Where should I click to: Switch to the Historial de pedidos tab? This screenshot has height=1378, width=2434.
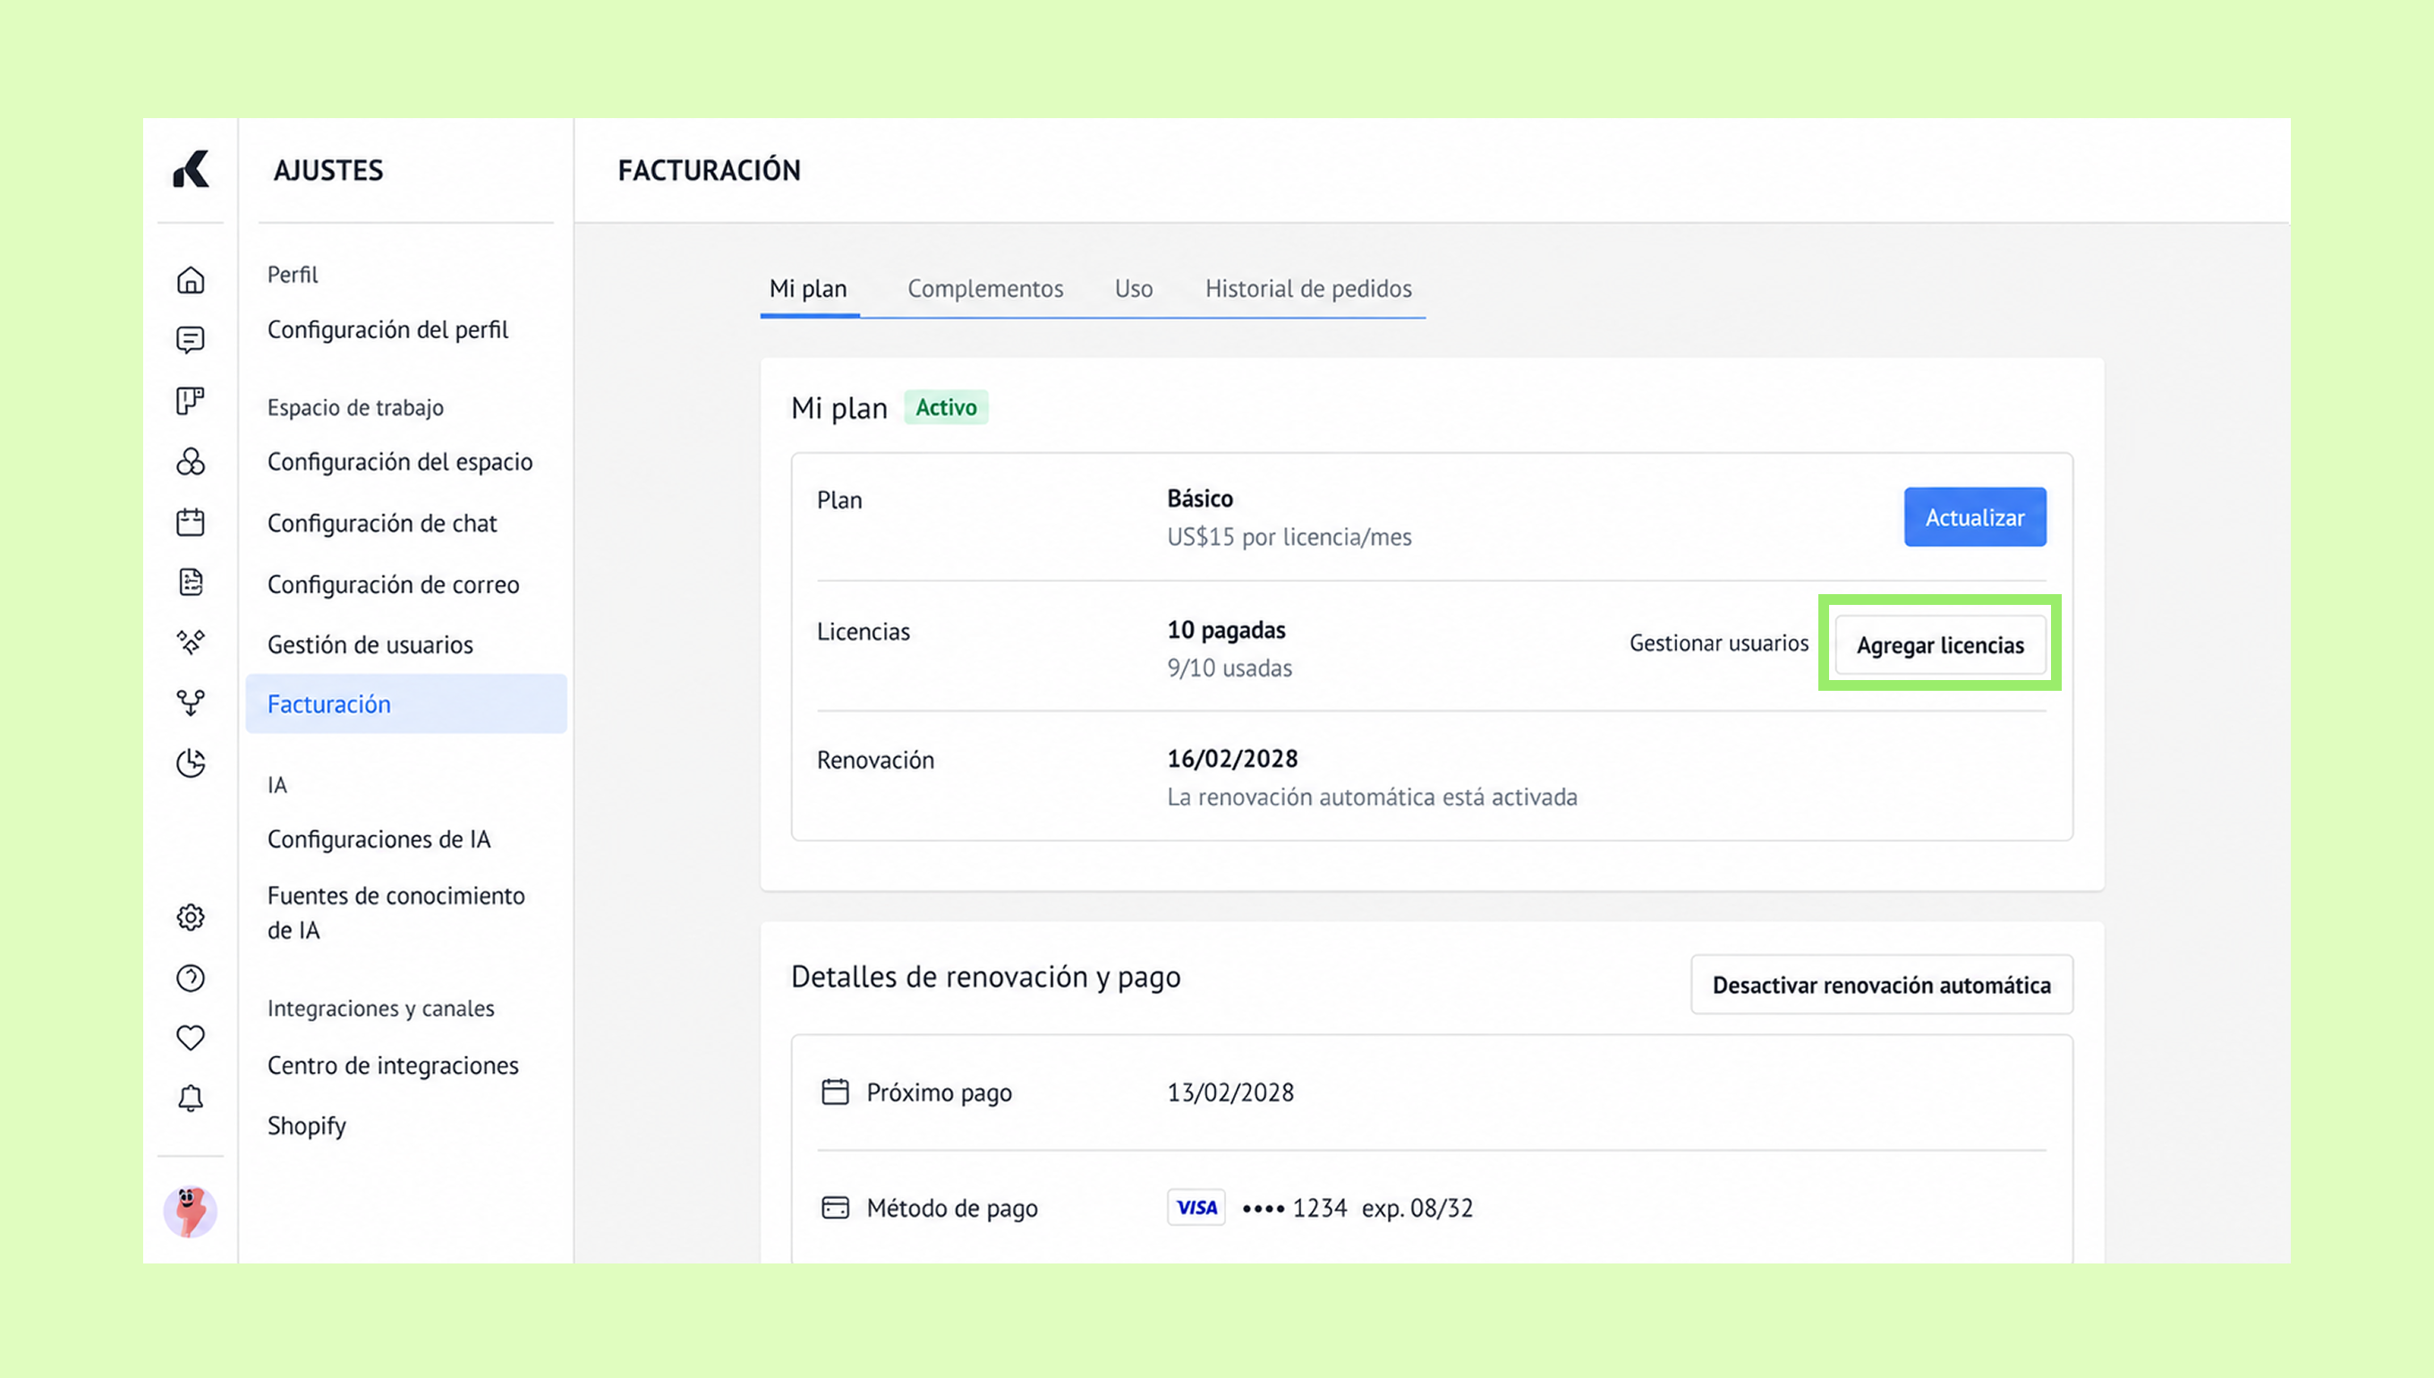pos(1309,289)
